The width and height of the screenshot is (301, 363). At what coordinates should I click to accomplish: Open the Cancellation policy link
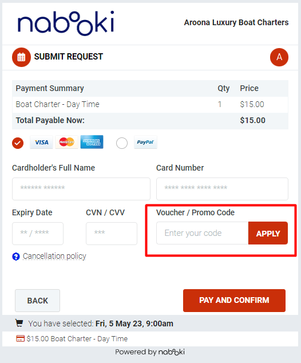54,257
